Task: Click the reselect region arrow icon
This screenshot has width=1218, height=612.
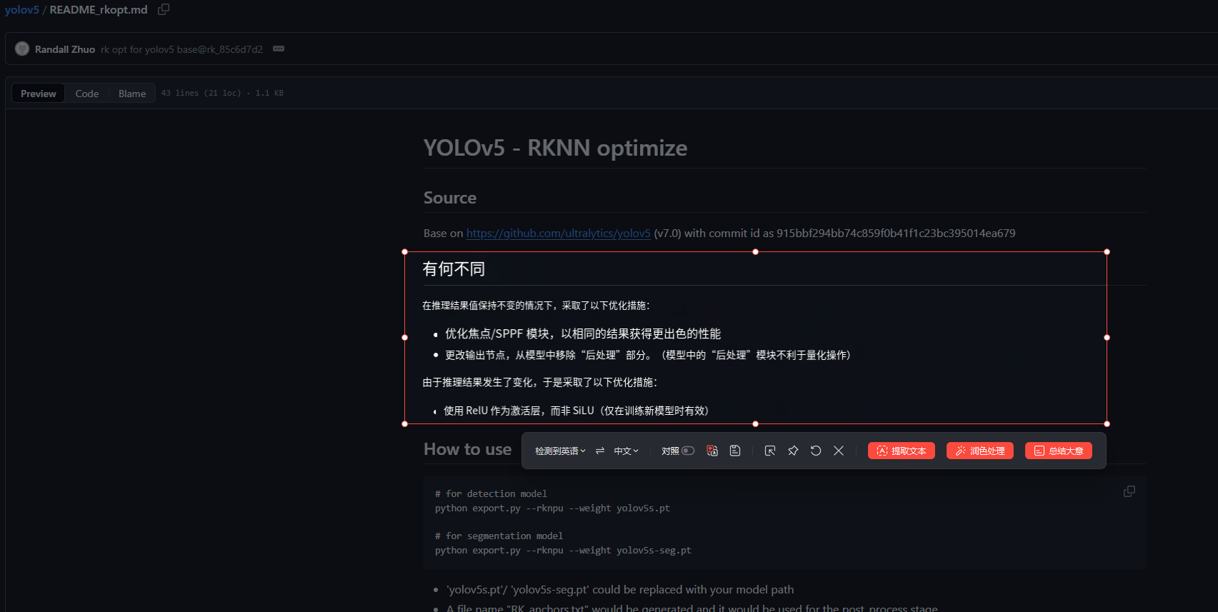Action: coord(770,451)
